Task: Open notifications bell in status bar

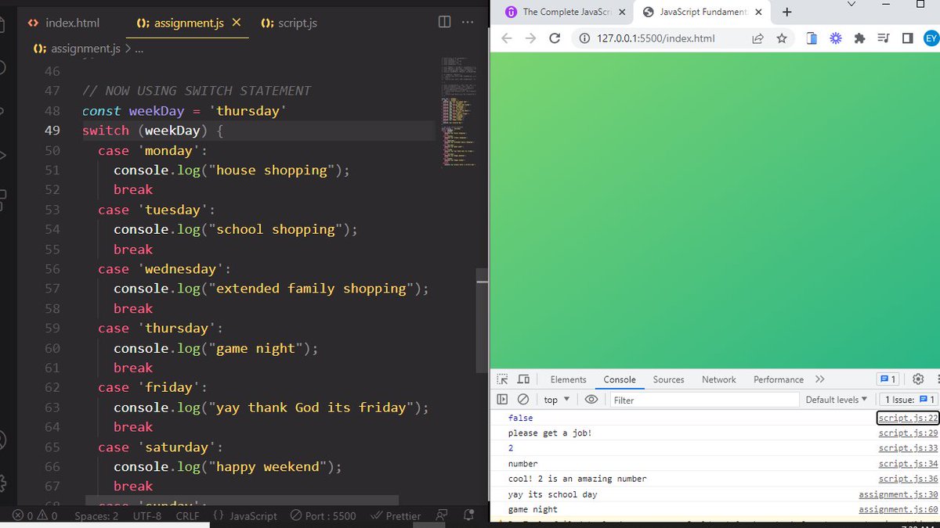Action: tap(468, 515)
